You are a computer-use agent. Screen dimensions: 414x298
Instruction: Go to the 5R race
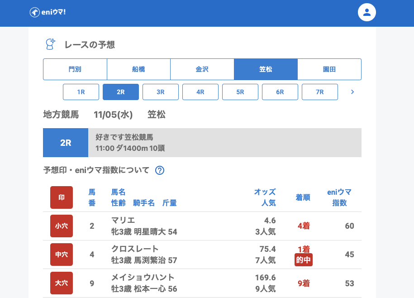(x=240, y=92)
